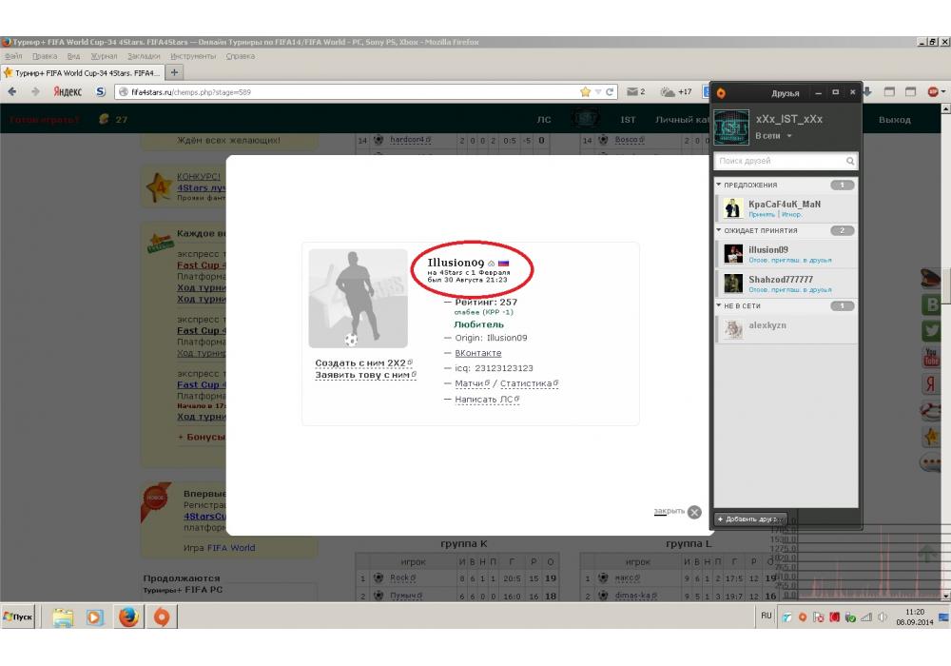Click alexkyzn offline friend avatar

(x=733, y=329)
